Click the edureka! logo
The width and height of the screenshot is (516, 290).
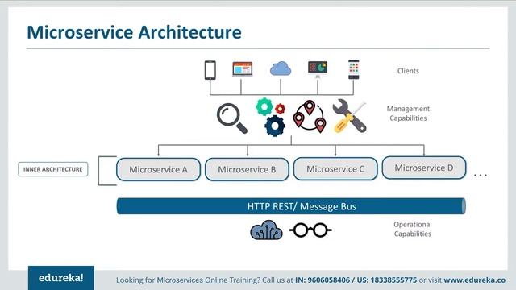pyautogui.click(x=61, y=278)
